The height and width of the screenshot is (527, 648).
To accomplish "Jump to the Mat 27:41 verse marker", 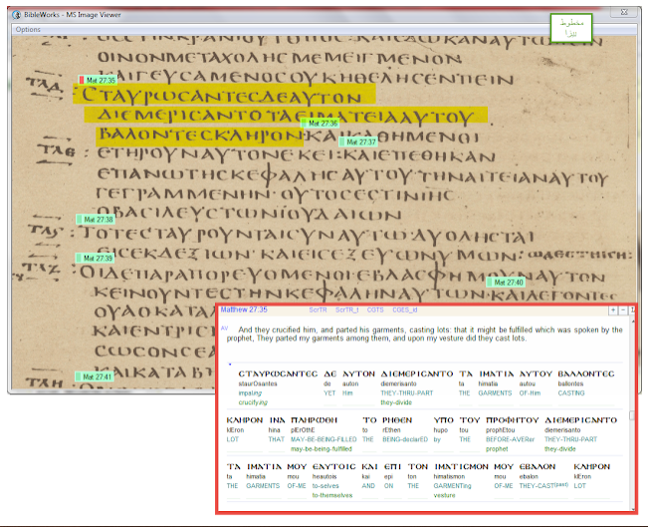I will [x=94, y=377].
